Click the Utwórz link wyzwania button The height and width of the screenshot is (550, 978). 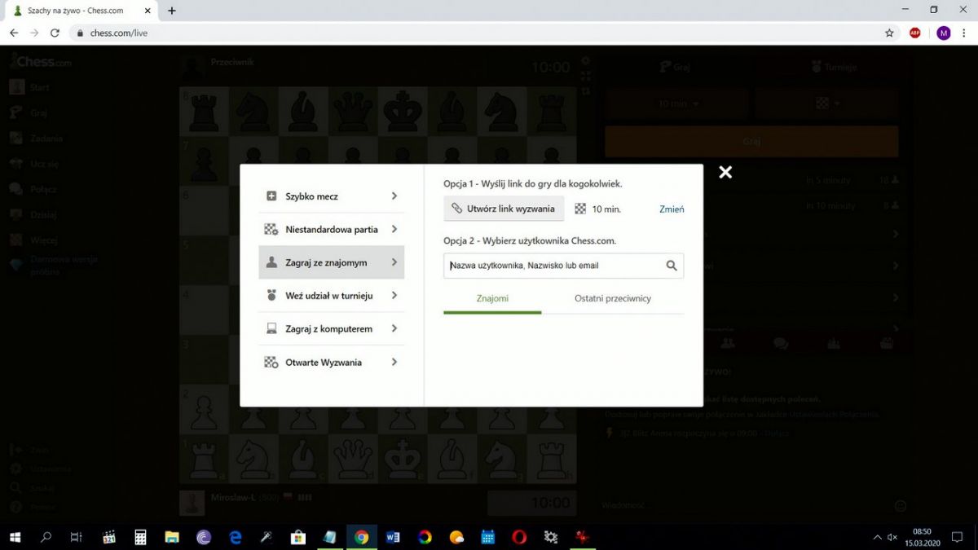(x=504, y=209)
